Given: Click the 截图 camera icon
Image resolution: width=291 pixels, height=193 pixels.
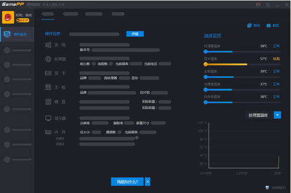Looking at the screenshot, I should point(268,25).
